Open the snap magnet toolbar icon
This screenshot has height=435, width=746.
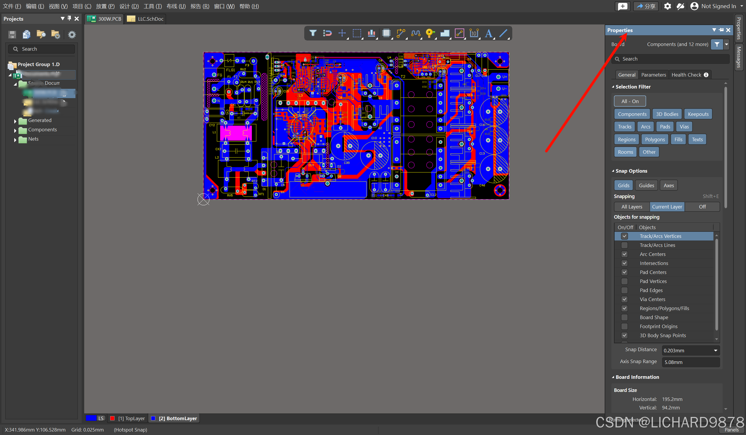pos(327,33)
